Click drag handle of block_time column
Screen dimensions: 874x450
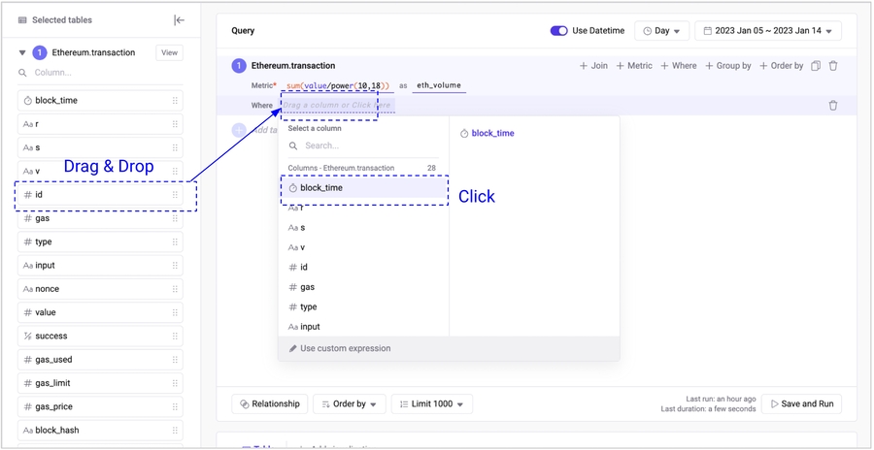coord(175,101)
